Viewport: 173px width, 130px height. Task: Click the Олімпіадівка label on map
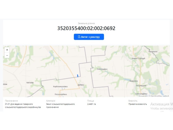(x=102, y=69)
